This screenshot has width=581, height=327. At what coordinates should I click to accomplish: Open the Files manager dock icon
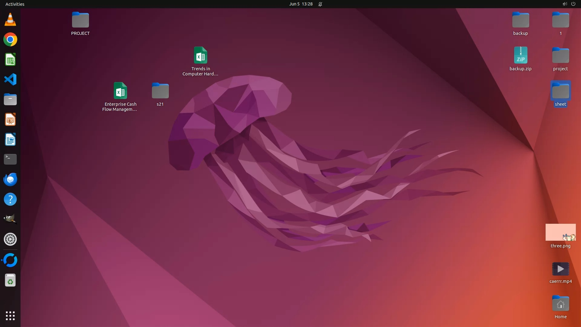click(10, 100)
